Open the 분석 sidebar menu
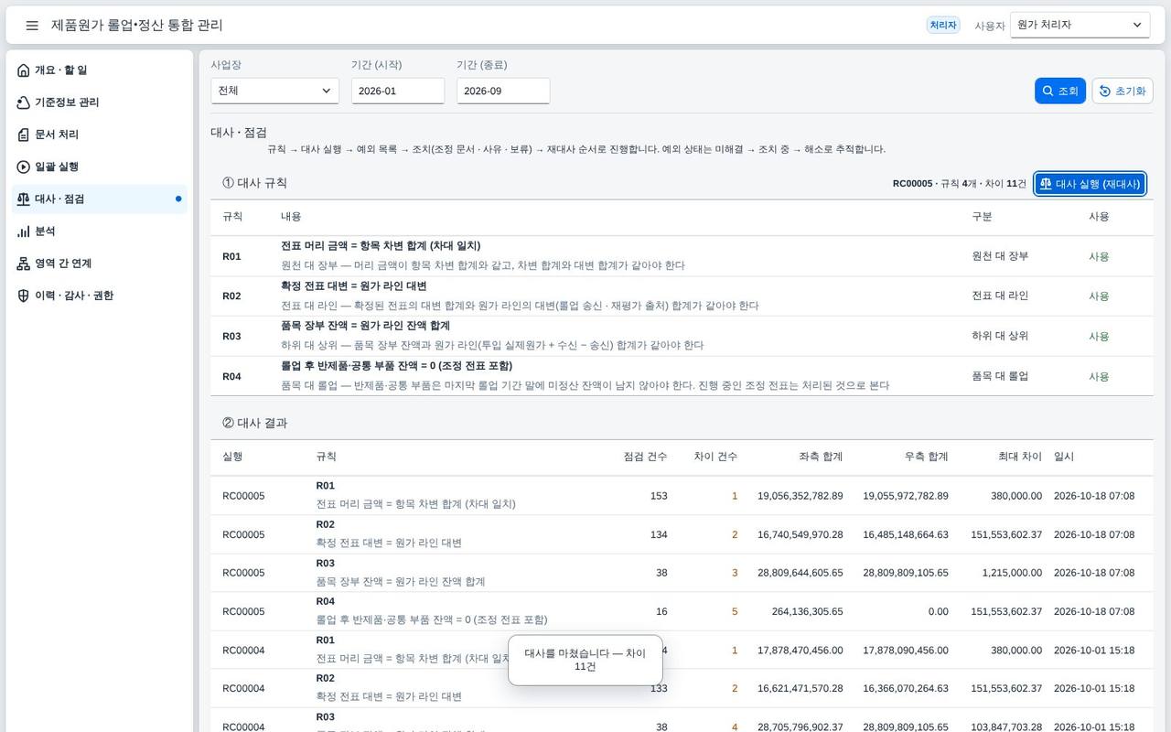 (x=100, y=231)
